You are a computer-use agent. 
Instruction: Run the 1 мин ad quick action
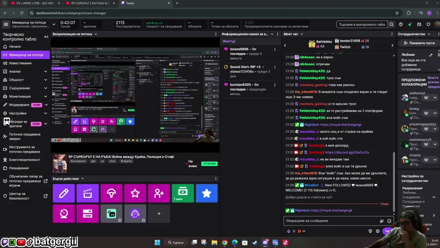coord(183,193)
